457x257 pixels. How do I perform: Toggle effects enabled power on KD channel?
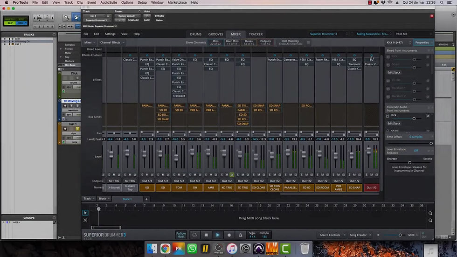pyautogui.click(x=147, y=55)
